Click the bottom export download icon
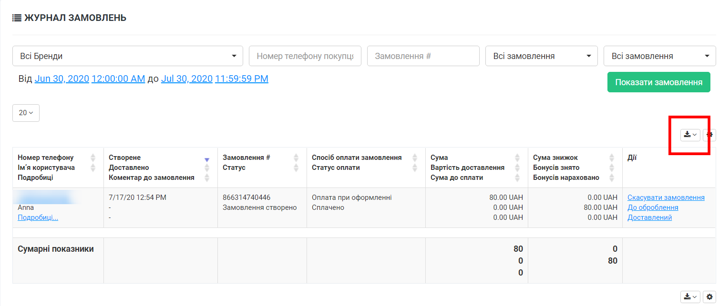This screenshot has height=306, width=719. pos(690,297)
